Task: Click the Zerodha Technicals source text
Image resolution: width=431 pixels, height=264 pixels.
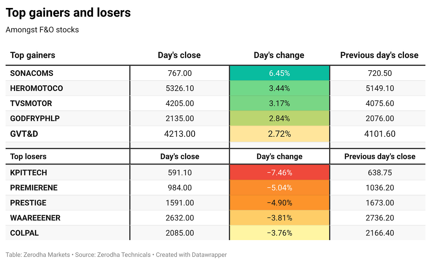Action: pos(124,255)
